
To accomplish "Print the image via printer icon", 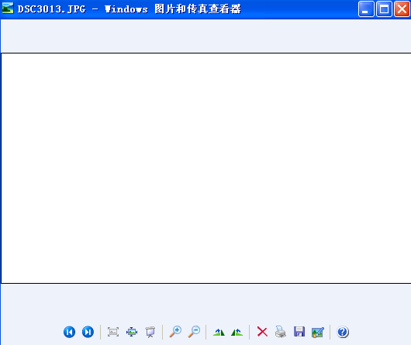I will (x=281, y=332).
